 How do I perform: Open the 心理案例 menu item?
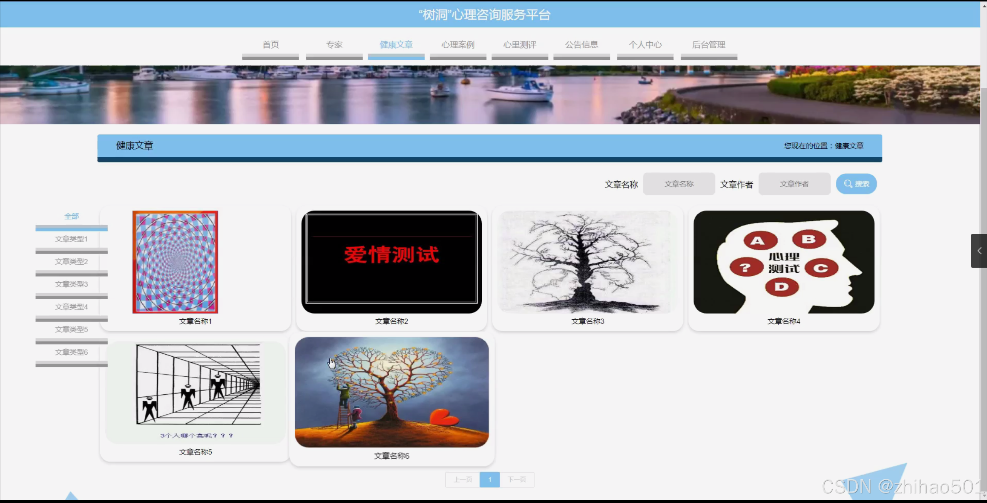(458, 45)
